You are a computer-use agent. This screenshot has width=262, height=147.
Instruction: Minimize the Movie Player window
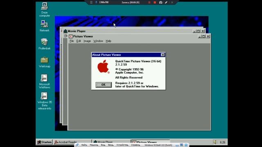click(194, 31)
